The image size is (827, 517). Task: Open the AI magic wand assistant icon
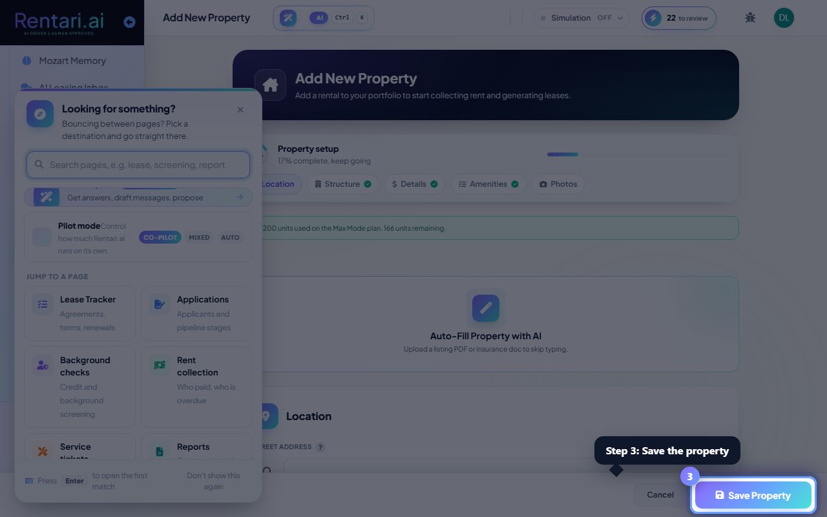(x=288, y=18)
